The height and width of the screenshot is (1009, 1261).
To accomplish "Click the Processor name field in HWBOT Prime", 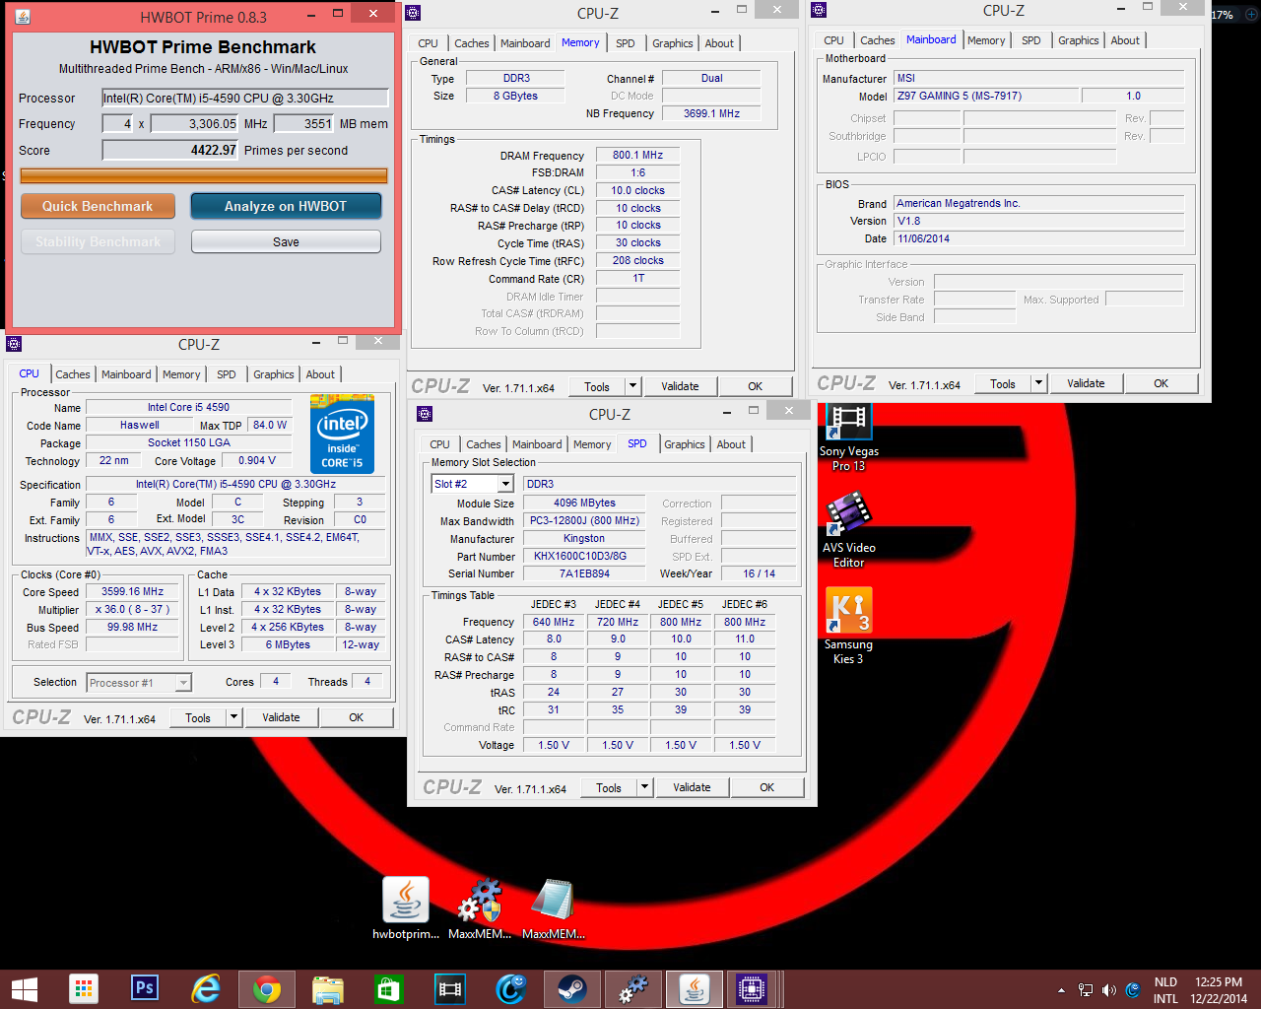I will 245,98.
